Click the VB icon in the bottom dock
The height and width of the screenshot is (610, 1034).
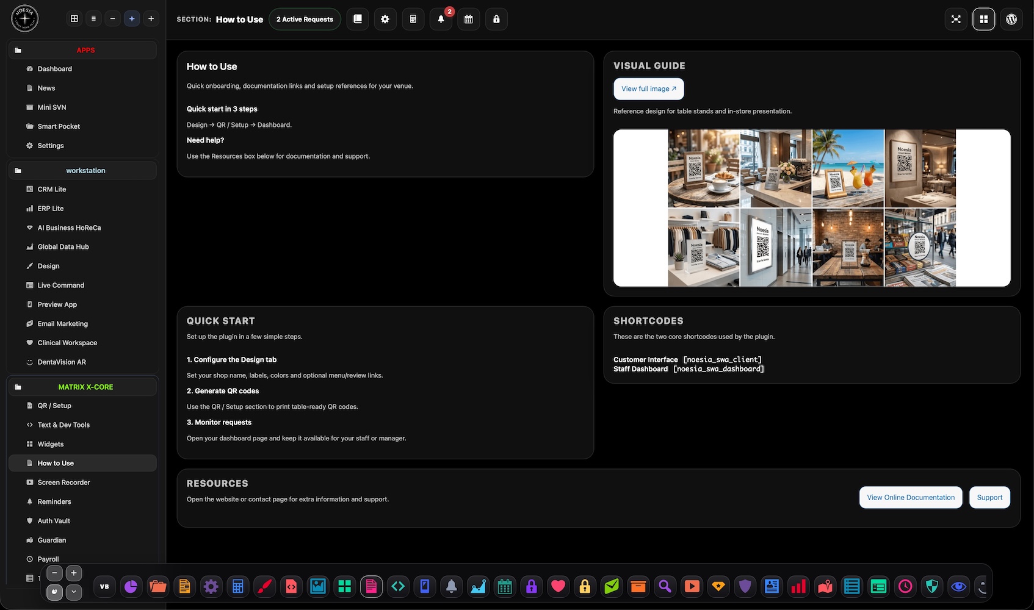[104, 587]
